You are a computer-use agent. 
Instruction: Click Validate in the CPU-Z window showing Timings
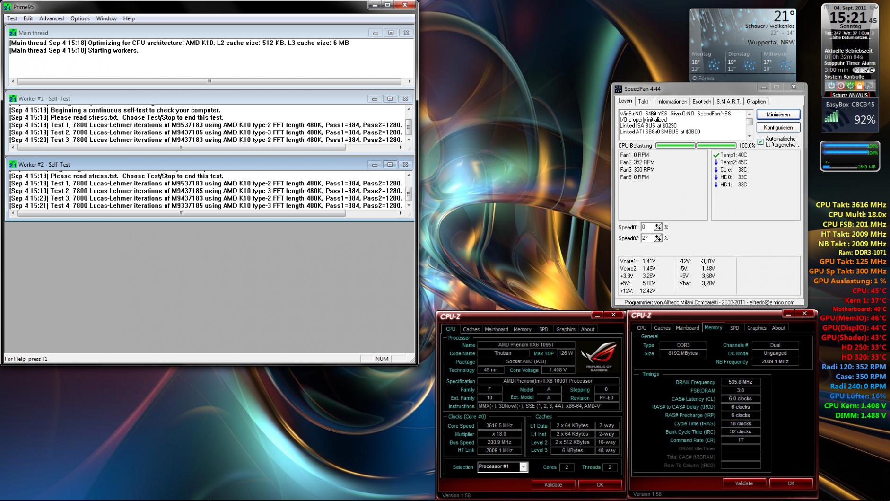[744, 483]
